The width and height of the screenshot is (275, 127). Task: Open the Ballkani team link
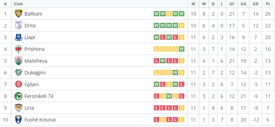click(x=33, y=14)
